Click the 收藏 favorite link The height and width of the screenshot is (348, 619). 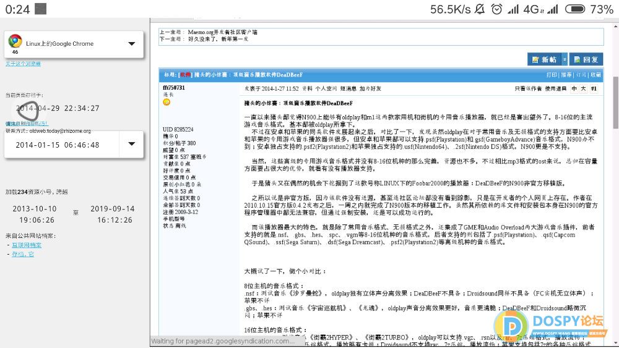[x=595, y=75]
